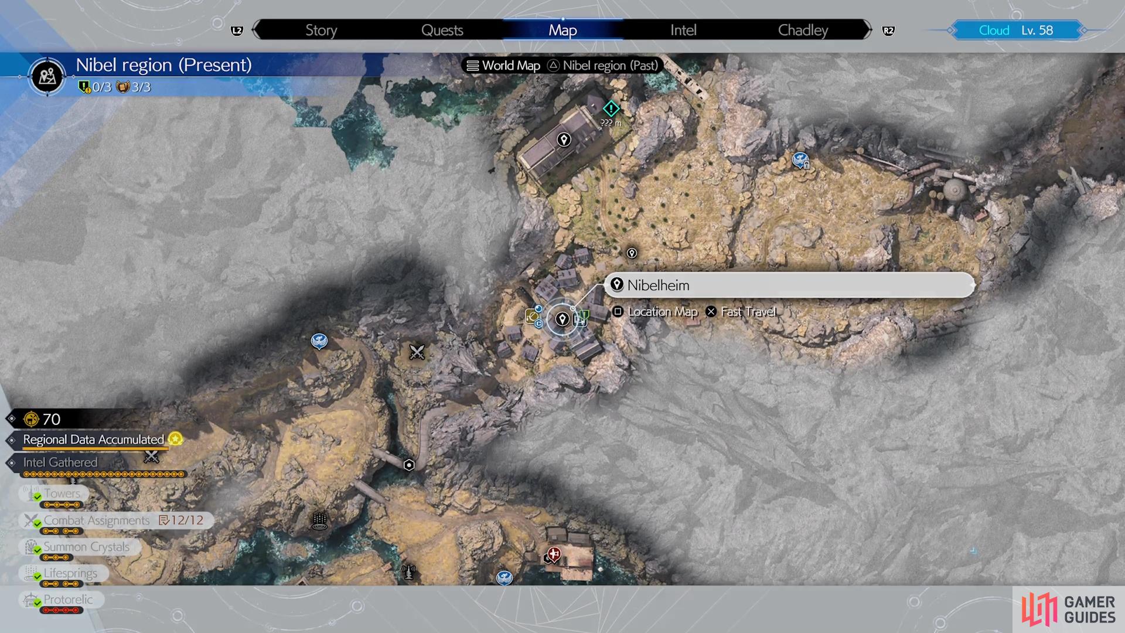The width and height of the screenshot is (1125, 633).
Task: Click the yellow Regional Data progress bar
Action: 95,449
